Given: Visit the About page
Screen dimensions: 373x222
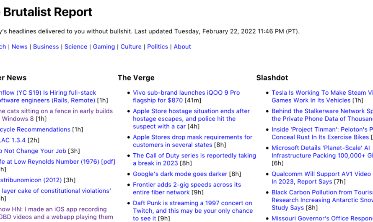Looking at the screenshot, I should (x=182, y=46).
